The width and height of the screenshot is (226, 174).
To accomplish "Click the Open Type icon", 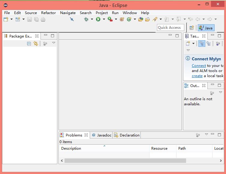I will click(x=141, y=19).
